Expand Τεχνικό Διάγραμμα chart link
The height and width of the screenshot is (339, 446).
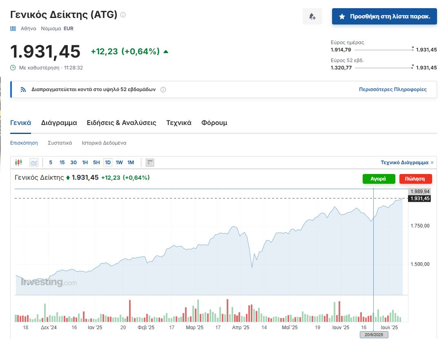[407, 163]
